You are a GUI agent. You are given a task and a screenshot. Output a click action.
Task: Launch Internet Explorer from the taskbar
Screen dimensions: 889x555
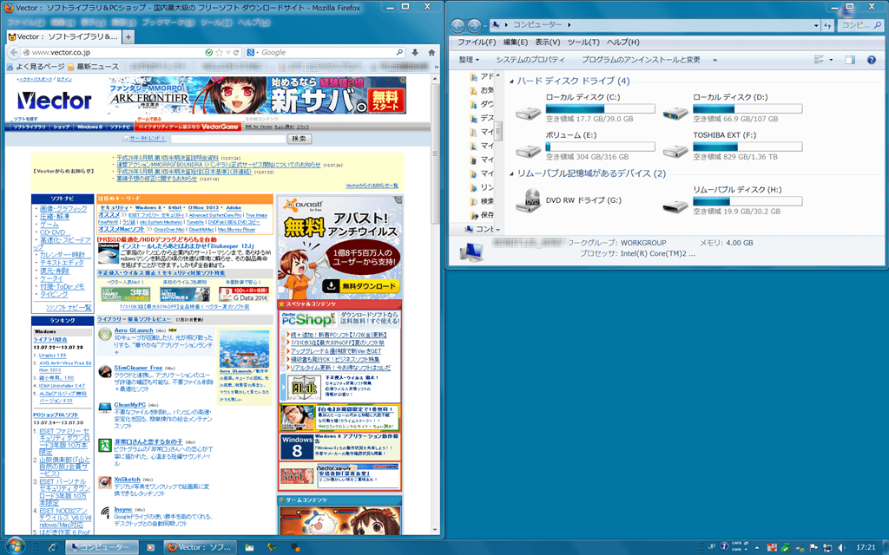click(x=53, y=547)
